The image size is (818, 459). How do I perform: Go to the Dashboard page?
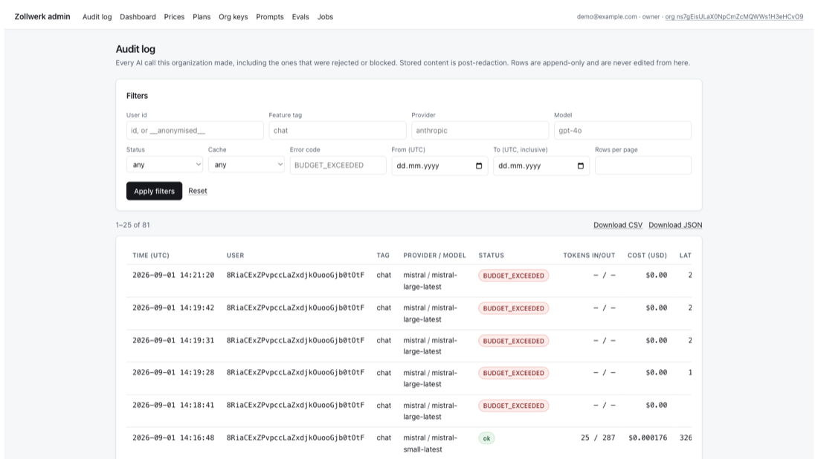click(138, 16)
